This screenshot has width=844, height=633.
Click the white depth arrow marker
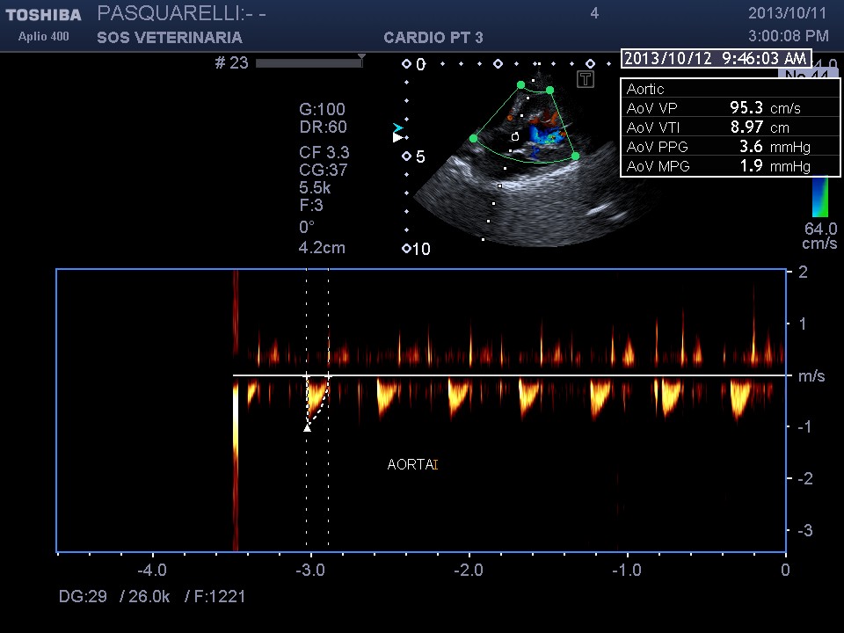click(x=397, y=138)
